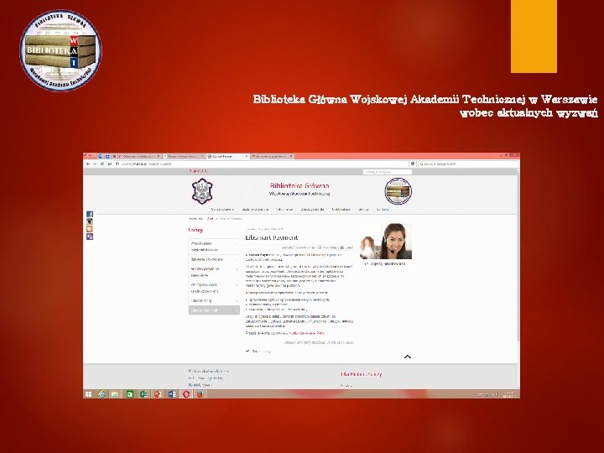Launch Internet Explorer from the taskbar
604x453 pixels.
(102, 394)
